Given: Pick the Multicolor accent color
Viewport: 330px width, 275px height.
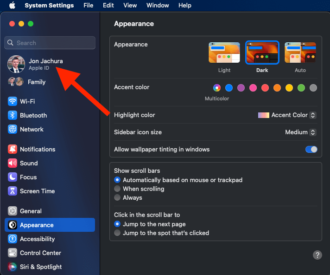Looking at the screenshot, I should [x=217, y=88].
